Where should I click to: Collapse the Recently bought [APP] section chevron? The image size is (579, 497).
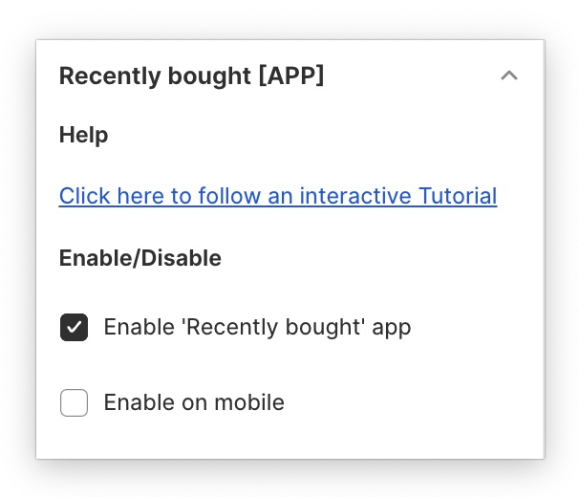[509, 76]
